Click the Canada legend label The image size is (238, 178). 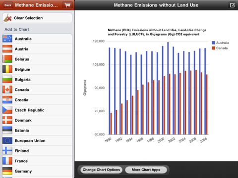pos(222,48)
